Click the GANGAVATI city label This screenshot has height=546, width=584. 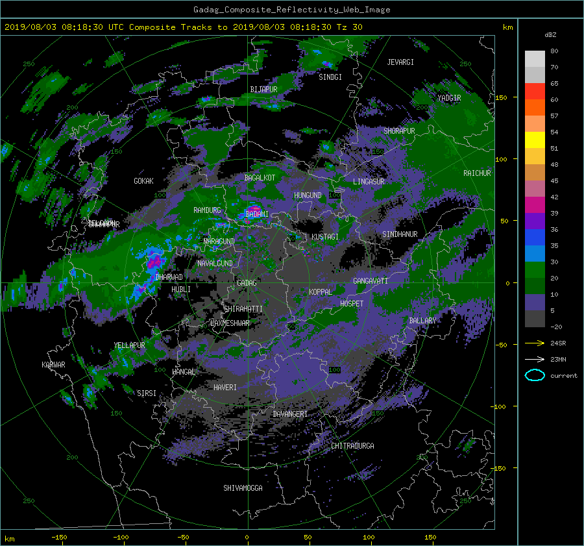tap(371, 281)
